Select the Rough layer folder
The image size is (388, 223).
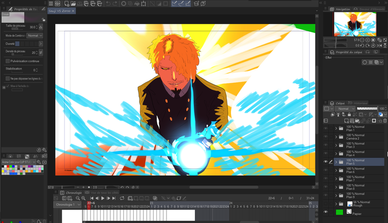click(360, 204)
